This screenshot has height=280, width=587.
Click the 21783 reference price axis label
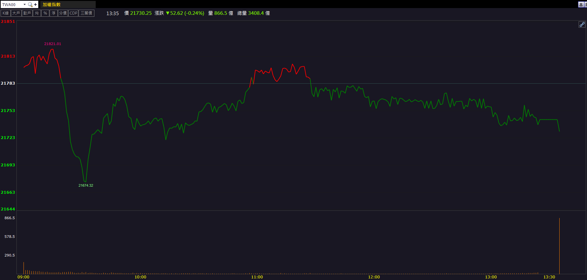pos(8,83)
